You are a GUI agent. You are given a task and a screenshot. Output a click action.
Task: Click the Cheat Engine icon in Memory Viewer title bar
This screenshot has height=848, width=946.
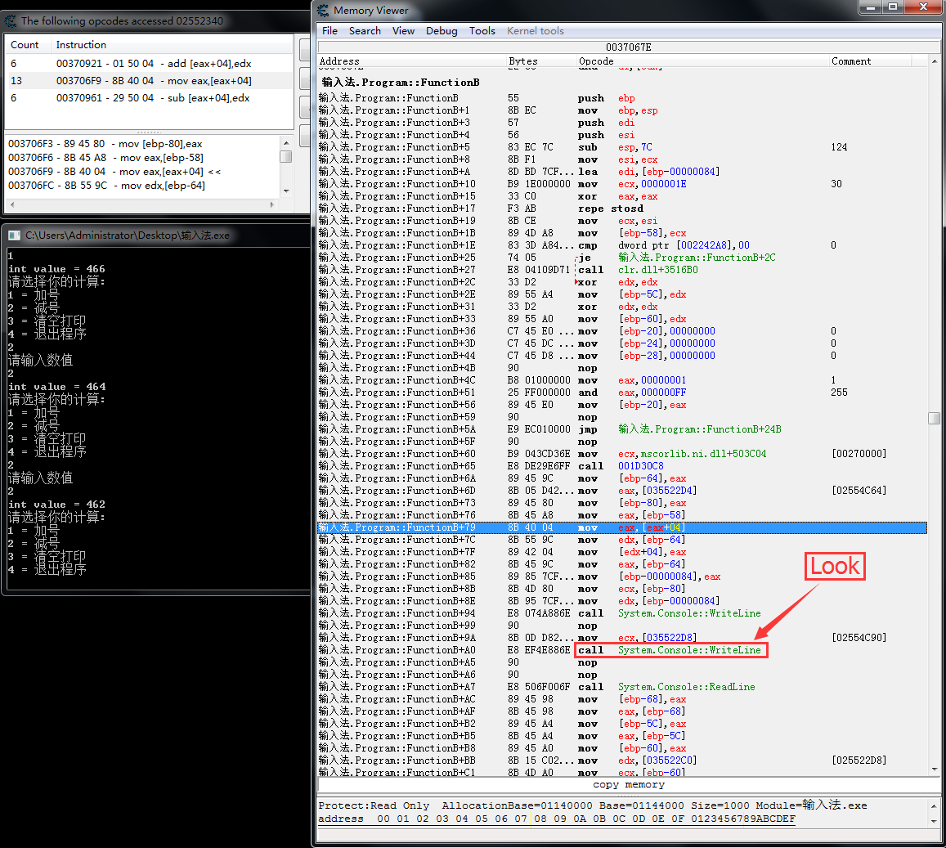coord(324,11)
